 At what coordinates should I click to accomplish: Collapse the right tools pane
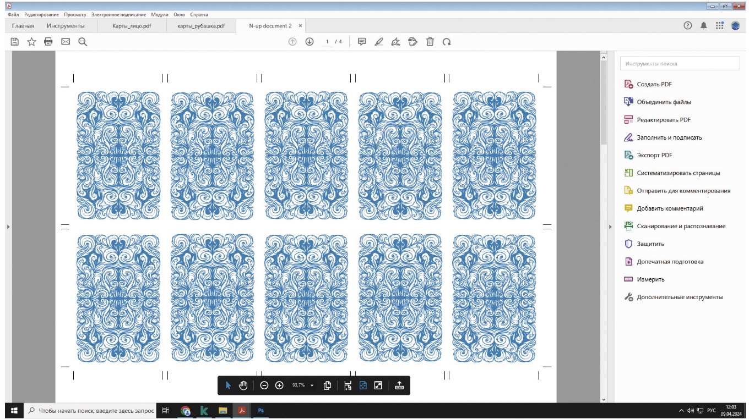pyautogui.click(x=610, y=227)
